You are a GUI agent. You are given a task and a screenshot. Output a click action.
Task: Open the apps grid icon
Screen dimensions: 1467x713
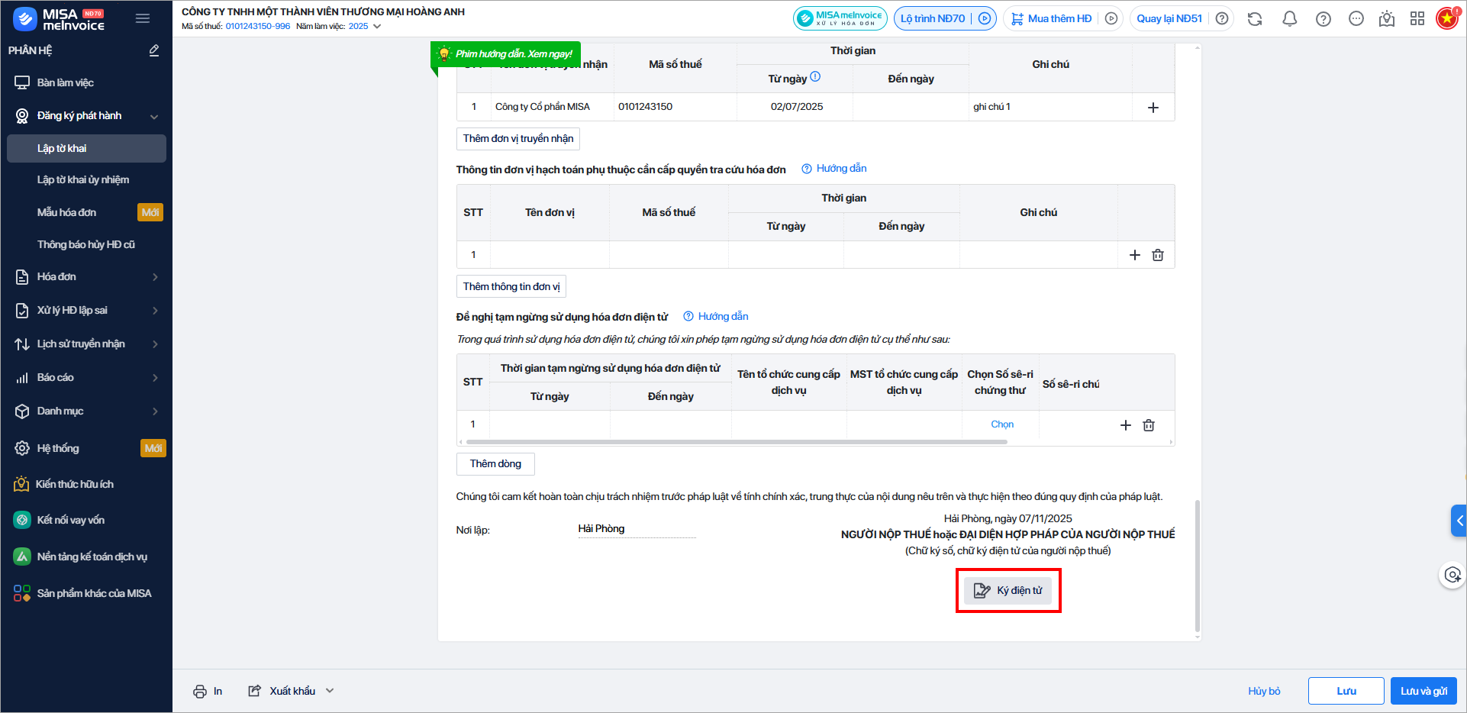1417,19
